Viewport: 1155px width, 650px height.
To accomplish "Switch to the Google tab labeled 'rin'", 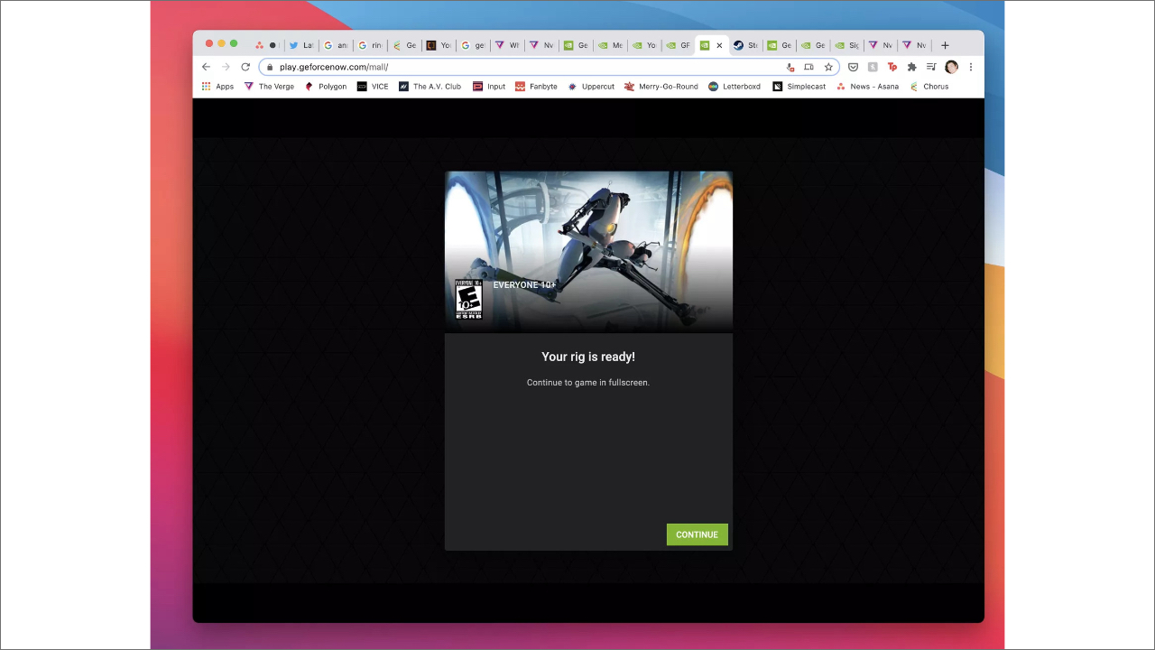I will tap(369, 45).
